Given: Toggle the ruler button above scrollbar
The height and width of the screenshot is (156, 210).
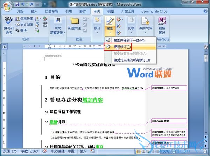Looking at the screenshot, I should pos(206,47).
